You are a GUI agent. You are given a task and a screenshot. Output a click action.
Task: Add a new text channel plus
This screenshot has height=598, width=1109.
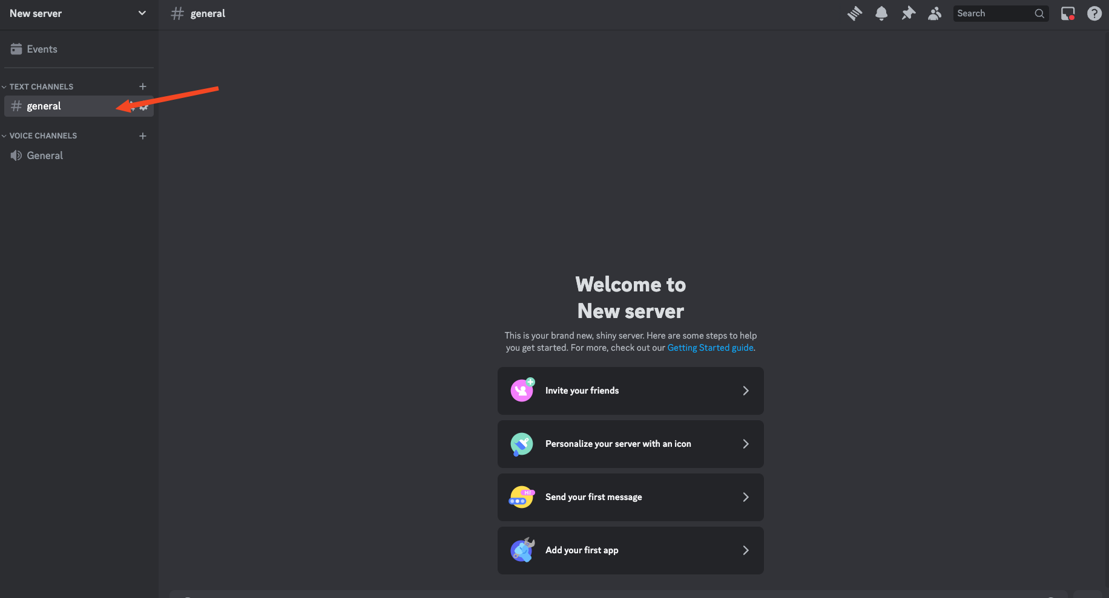[143, 86]
